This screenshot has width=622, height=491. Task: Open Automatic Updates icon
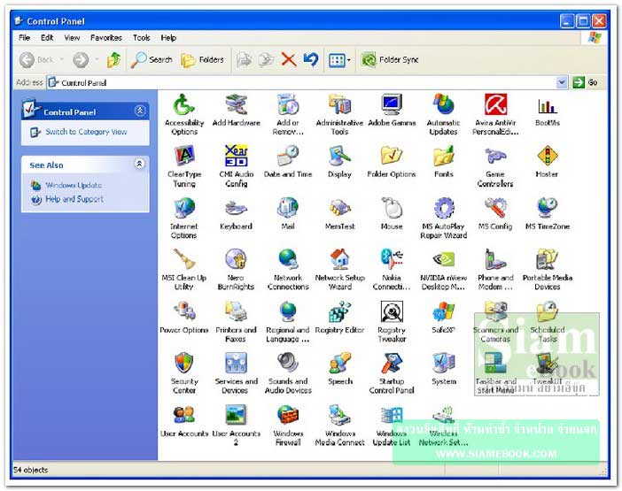coord(444,104)
